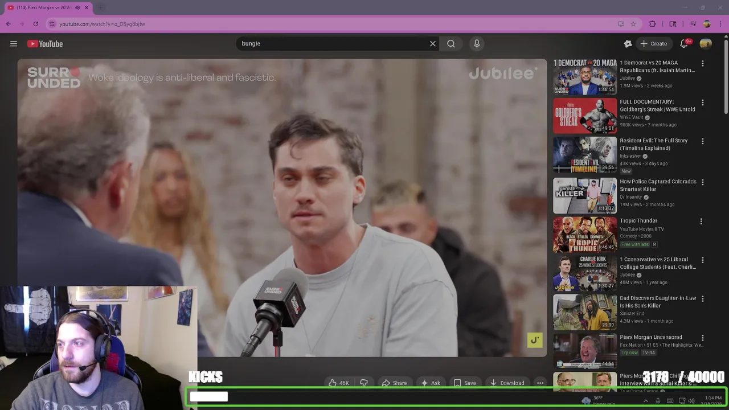Click 'Try now' on Piers Morgan Uncensored
Image resolution: width=729 pixels, height=410 pixels.
[629, 353]
